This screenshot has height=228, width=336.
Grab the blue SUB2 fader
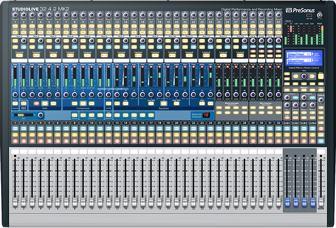point(296,202)
